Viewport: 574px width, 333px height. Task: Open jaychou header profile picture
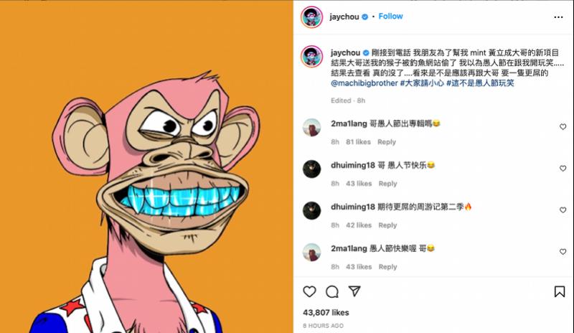311,17
